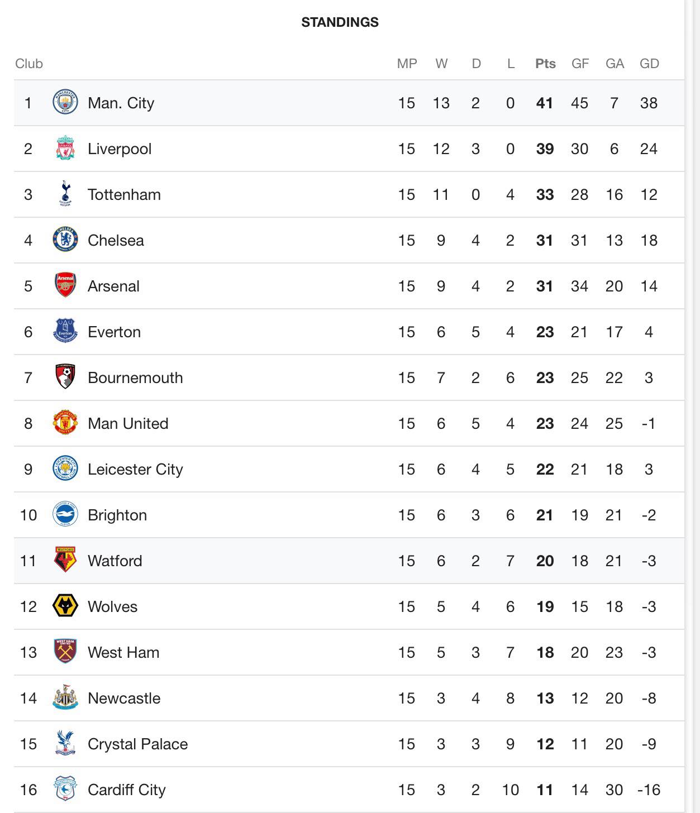The image size is (700, 813).
Task: Click the Newcastle crest icon
Action: coord(65,698)
